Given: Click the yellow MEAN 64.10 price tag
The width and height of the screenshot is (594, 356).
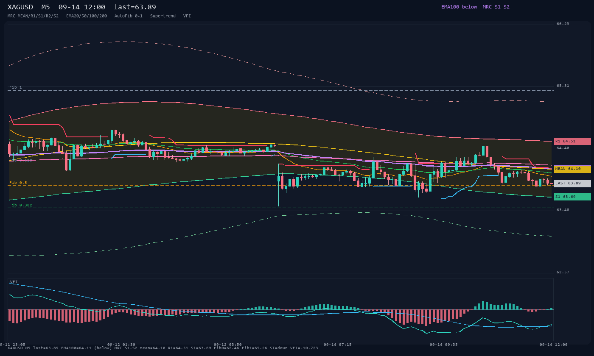Looking at the screenshot, I should 572,169.
